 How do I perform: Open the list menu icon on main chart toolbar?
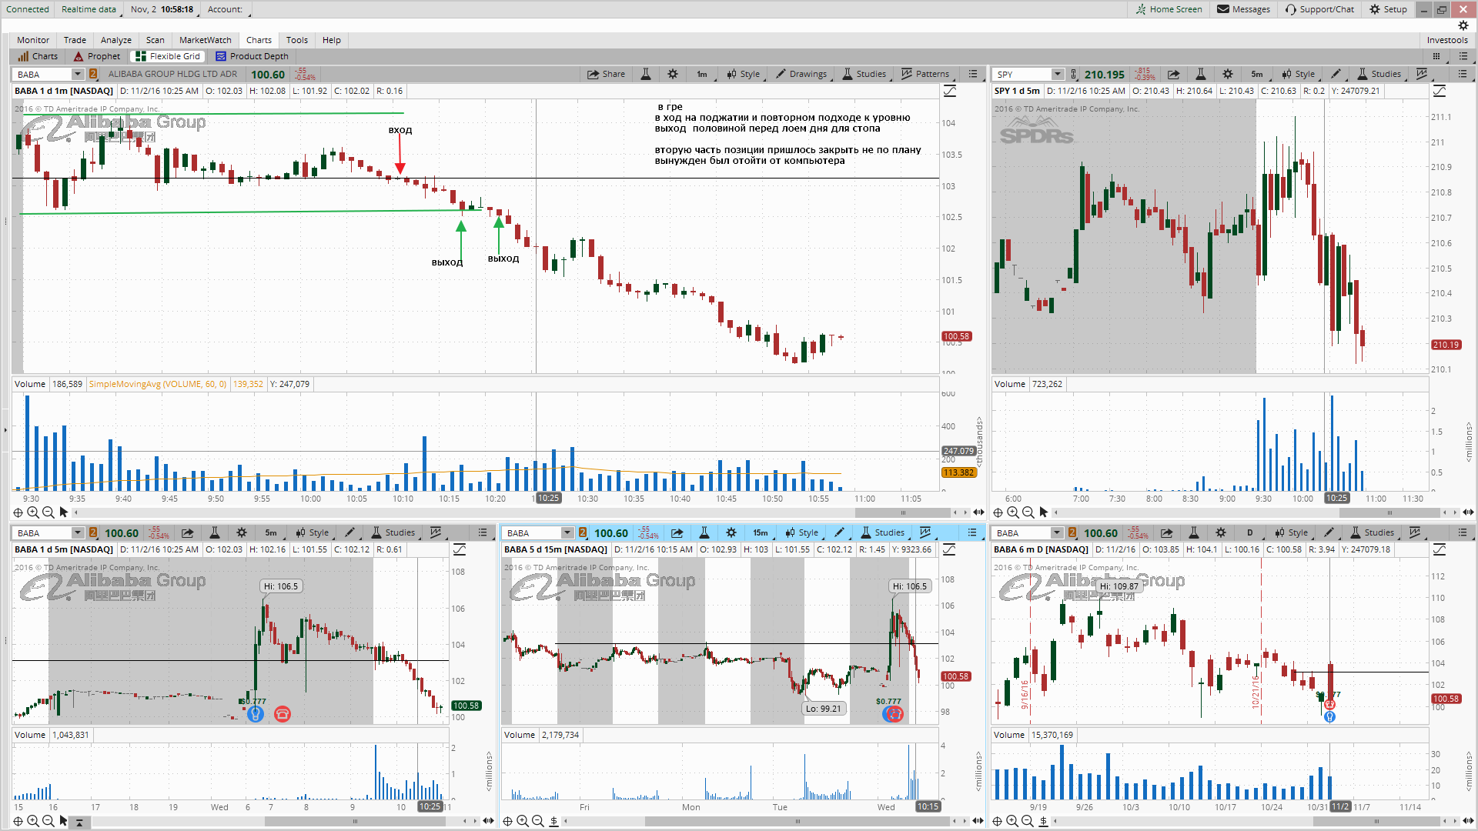click(x=973, y=74)
